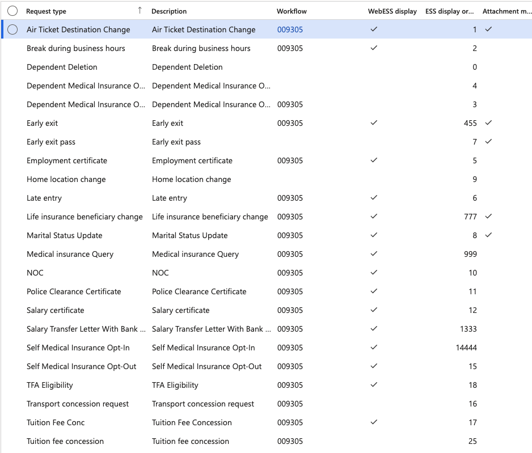Viewport: 532px width, 453px height.
Task: Click ESS display order value 1333
Action: 468,329
